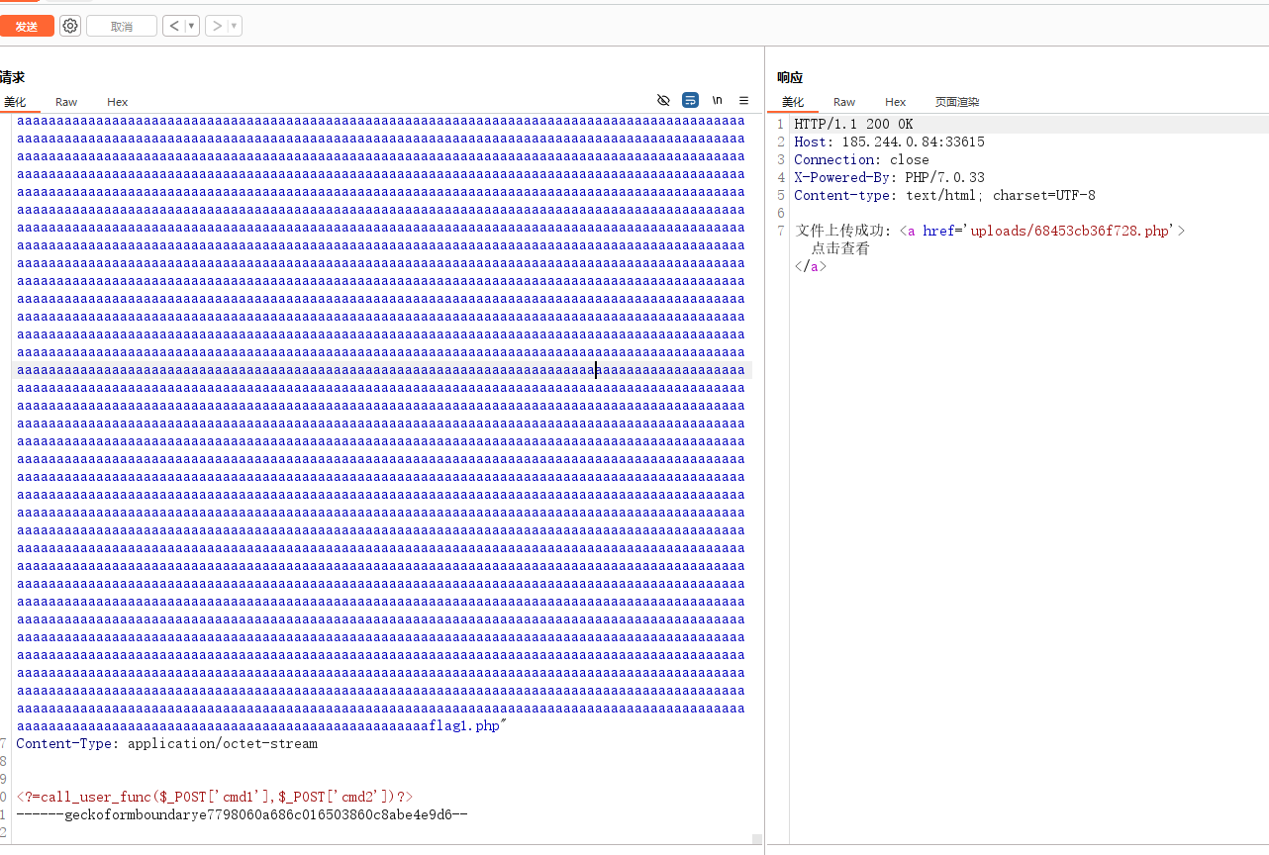Switch request view to Hex tab
The width and height of the screenshot is (1269, 855).
click(118, 102)
